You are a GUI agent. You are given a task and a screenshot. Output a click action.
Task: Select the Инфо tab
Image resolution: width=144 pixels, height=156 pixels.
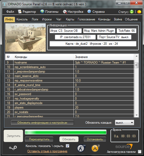point(9,19)
